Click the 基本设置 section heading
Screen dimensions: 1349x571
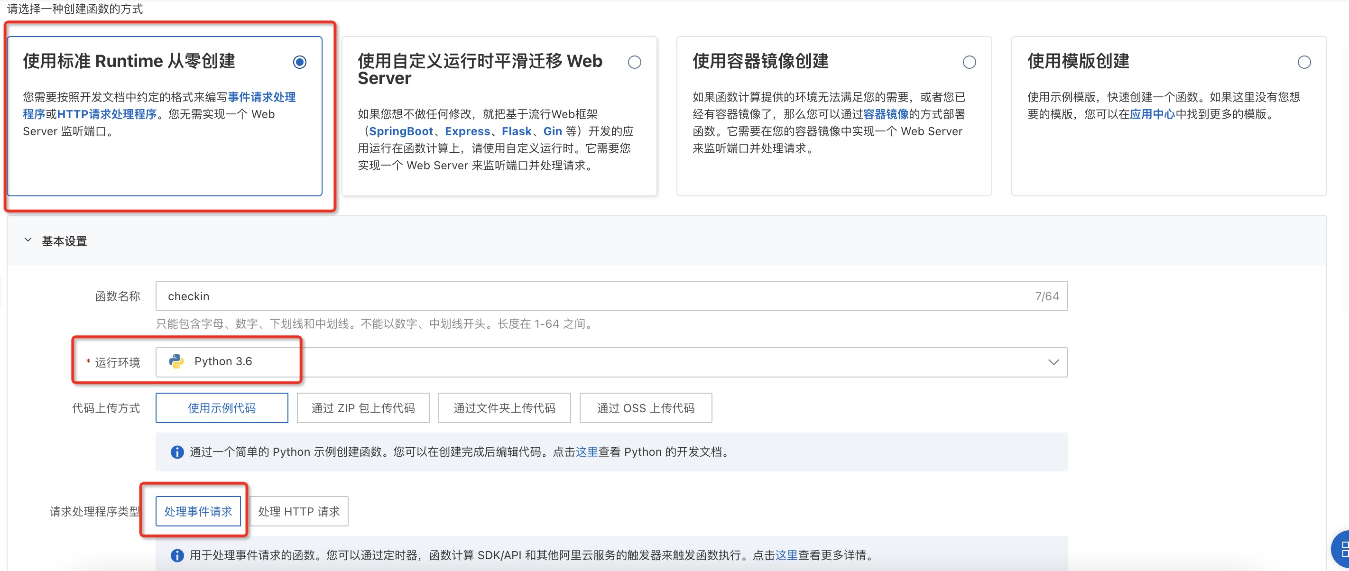click(65, 241)
